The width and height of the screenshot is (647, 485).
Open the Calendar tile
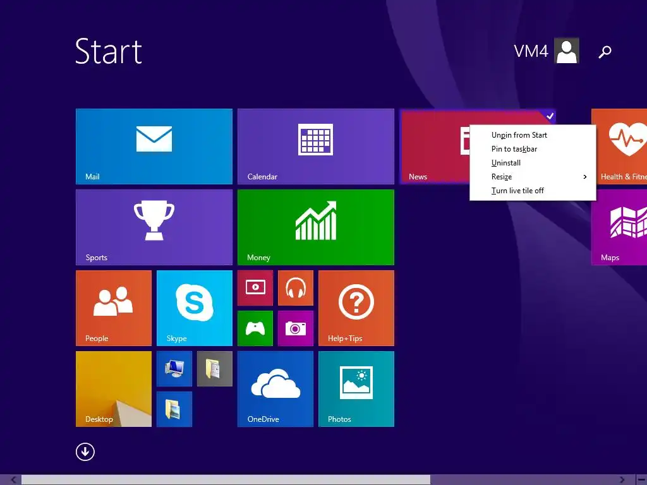click(x=316, y=147)
